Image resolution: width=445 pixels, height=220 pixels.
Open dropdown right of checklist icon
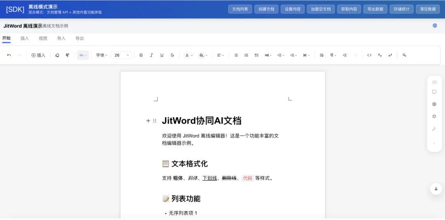click(x=268, y=55)
